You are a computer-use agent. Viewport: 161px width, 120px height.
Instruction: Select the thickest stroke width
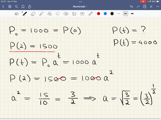click(132, 14)
